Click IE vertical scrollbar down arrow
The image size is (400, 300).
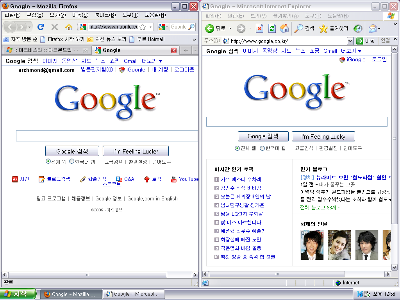coord(395,267)
